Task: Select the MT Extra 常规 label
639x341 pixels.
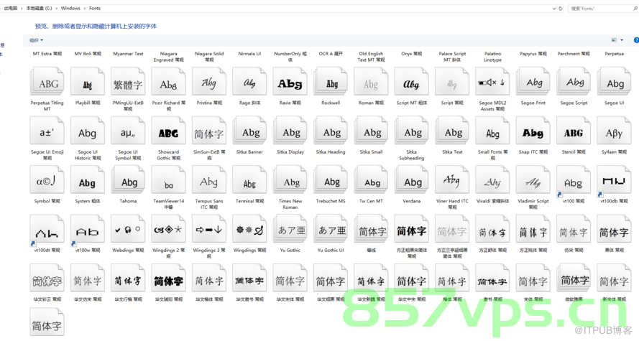Action: (x=47, y=54)
